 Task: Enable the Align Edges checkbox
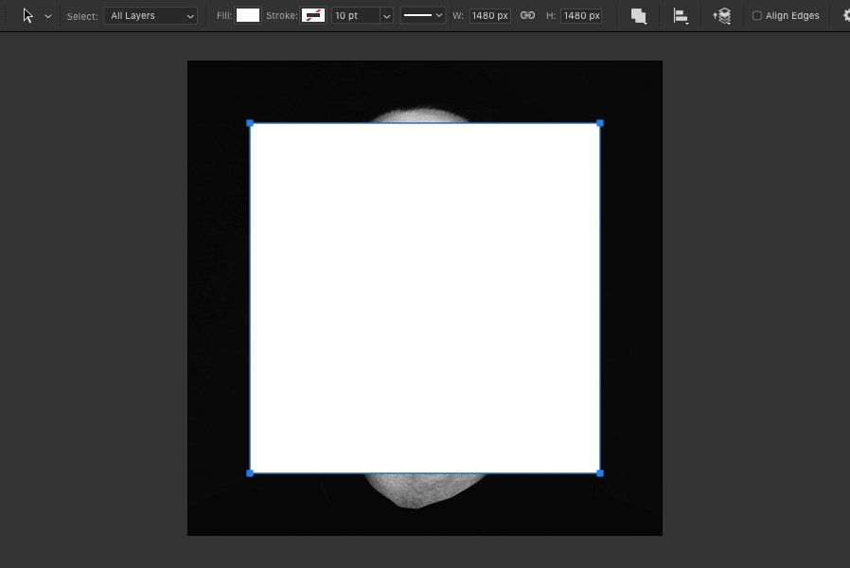(756, 16)
